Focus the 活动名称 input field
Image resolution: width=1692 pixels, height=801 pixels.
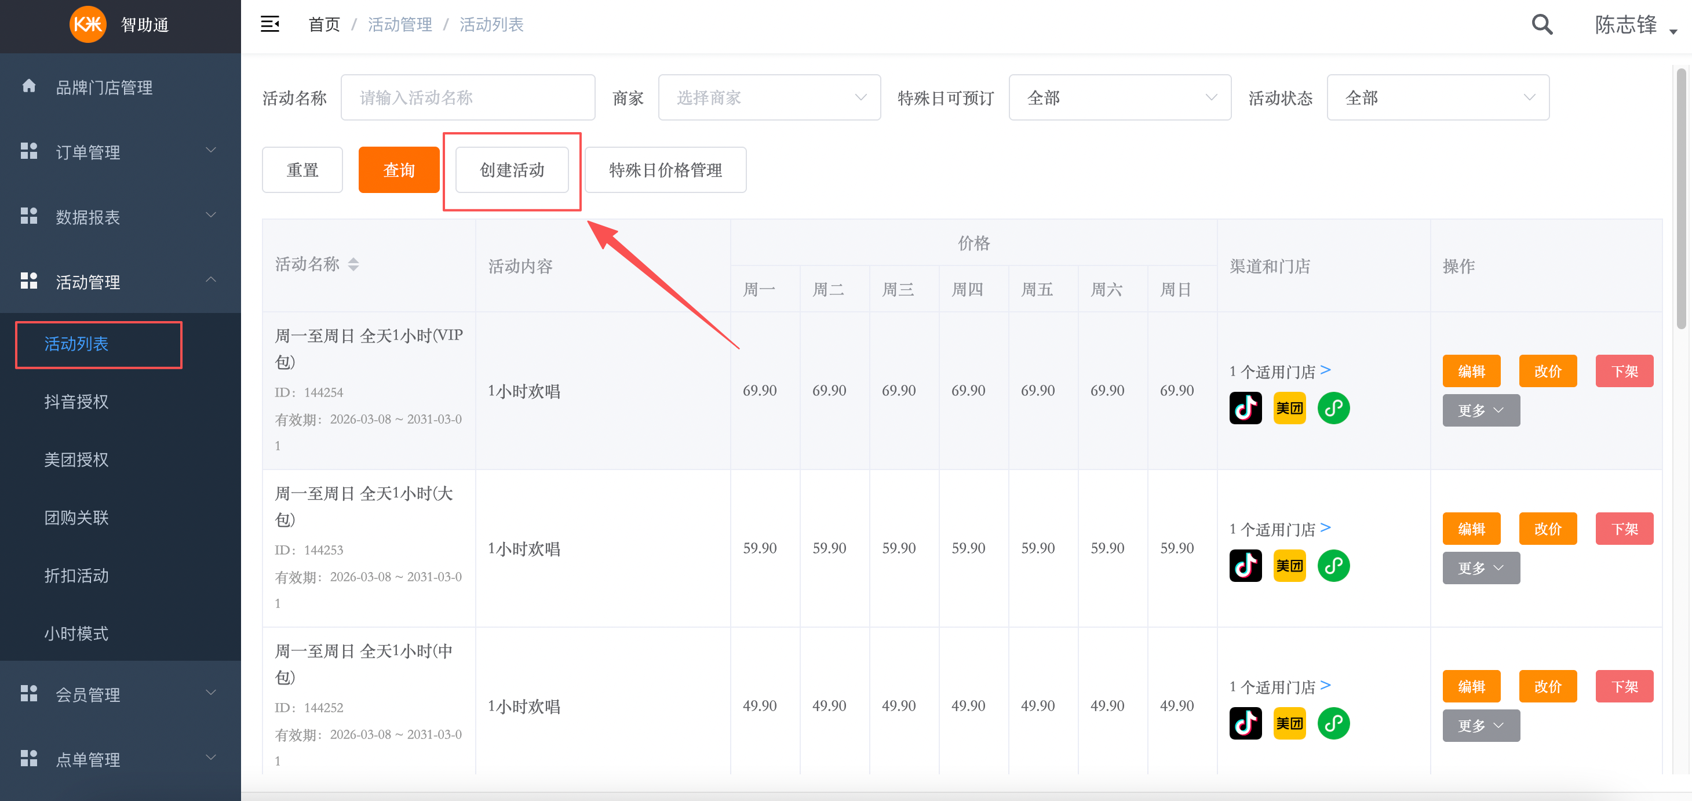(x=467, y=97)
